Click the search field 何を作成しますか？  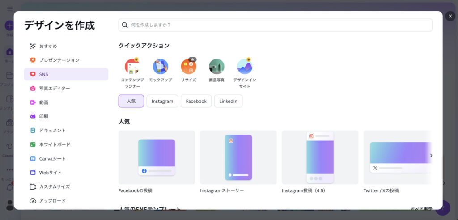[x=275, y=25]
